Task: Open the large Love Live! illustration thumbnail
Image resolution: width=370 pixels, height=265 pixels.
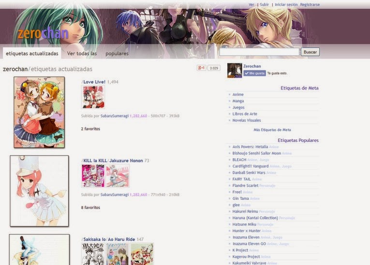Action: tap(39, 112)
